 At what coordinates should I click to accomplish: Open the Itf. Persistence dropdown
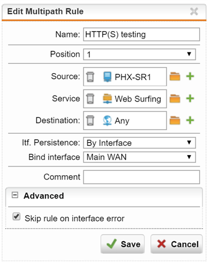click(x=140, y=143)
